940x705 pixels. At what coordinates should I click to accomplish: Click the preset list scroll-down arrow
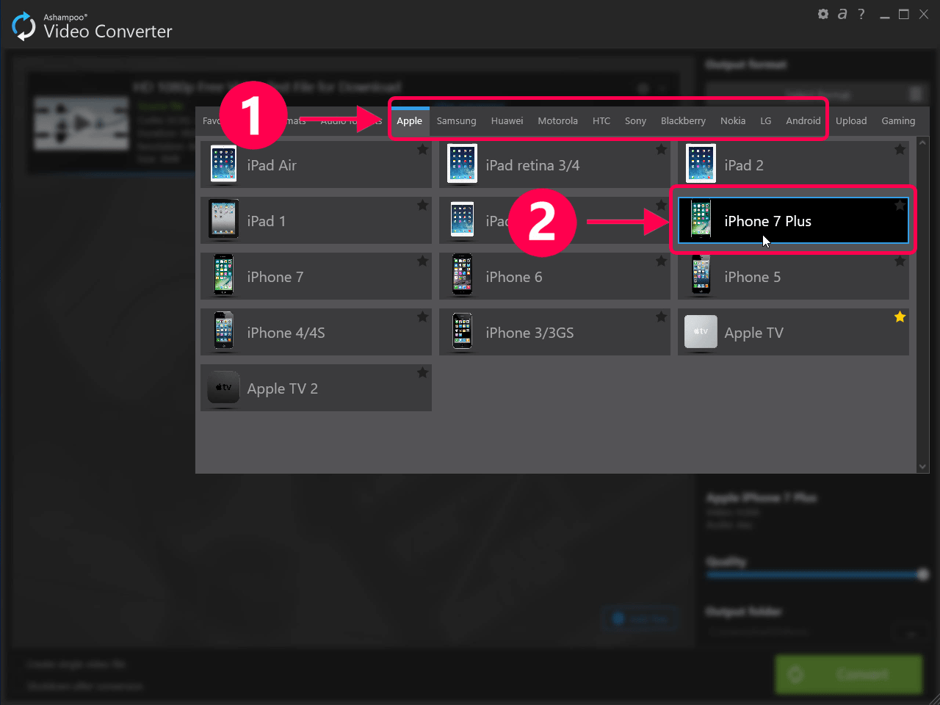(923, 466)
